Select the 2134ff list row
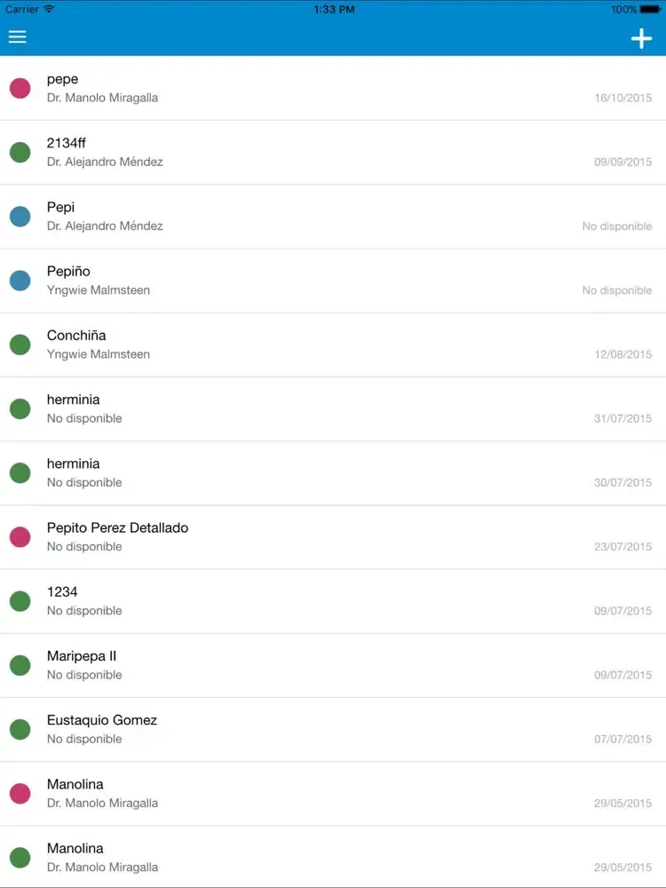 pos(333,152)
